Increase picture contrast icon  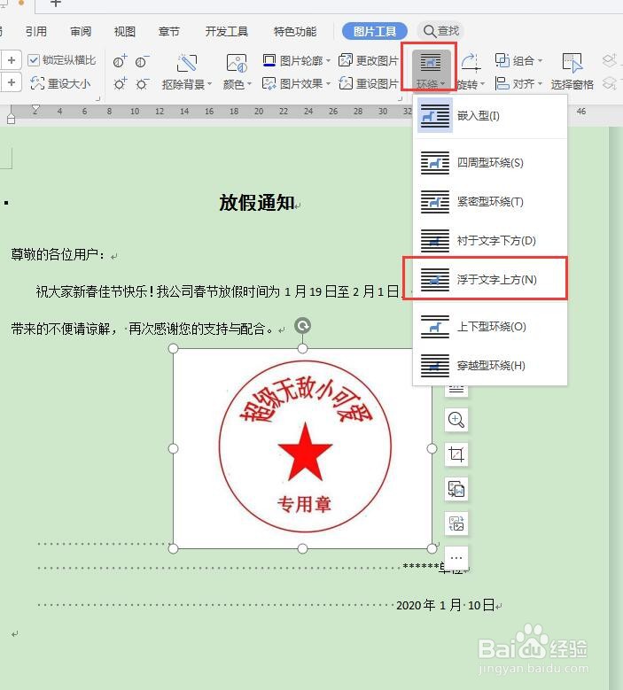coord(120,61)
